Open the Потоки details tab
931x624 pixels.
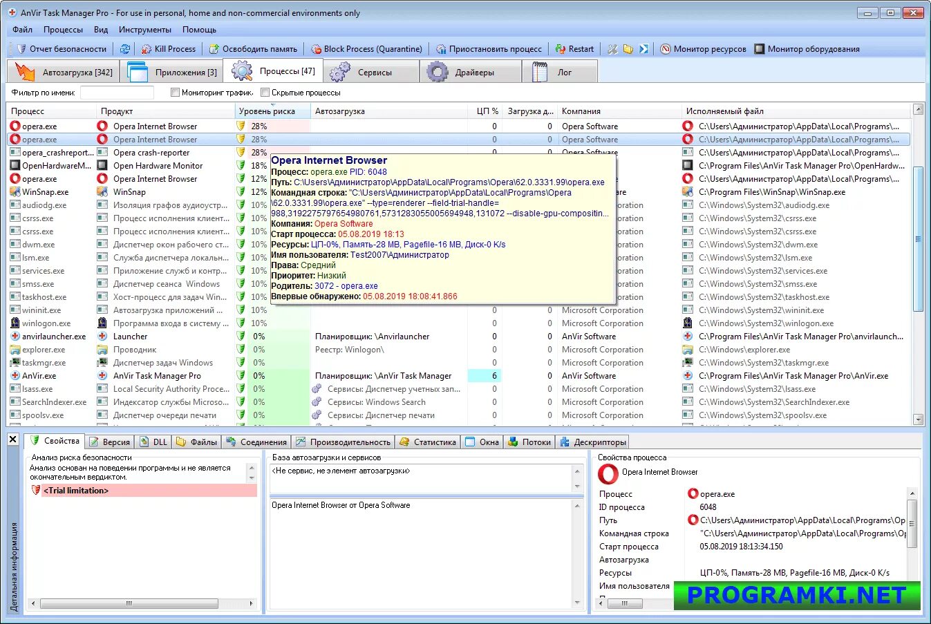pyautogui.click(x=529, y=442)
